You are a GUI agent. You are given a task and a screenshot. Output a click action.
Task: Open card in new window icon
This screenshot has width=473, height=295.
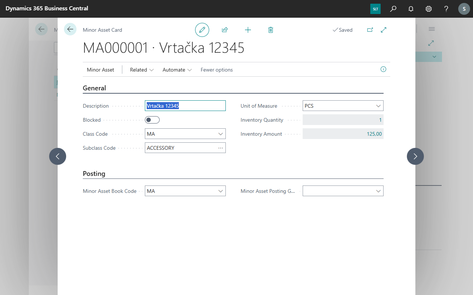coord(370,30)
